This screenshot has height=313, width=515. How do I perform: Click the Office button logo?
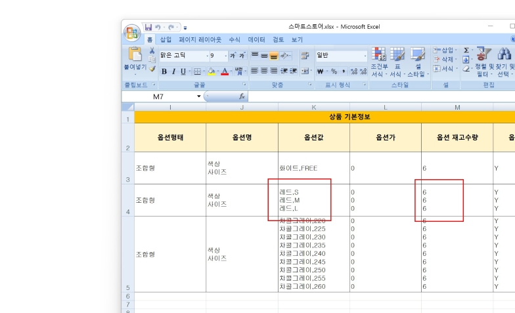(132, 33)
